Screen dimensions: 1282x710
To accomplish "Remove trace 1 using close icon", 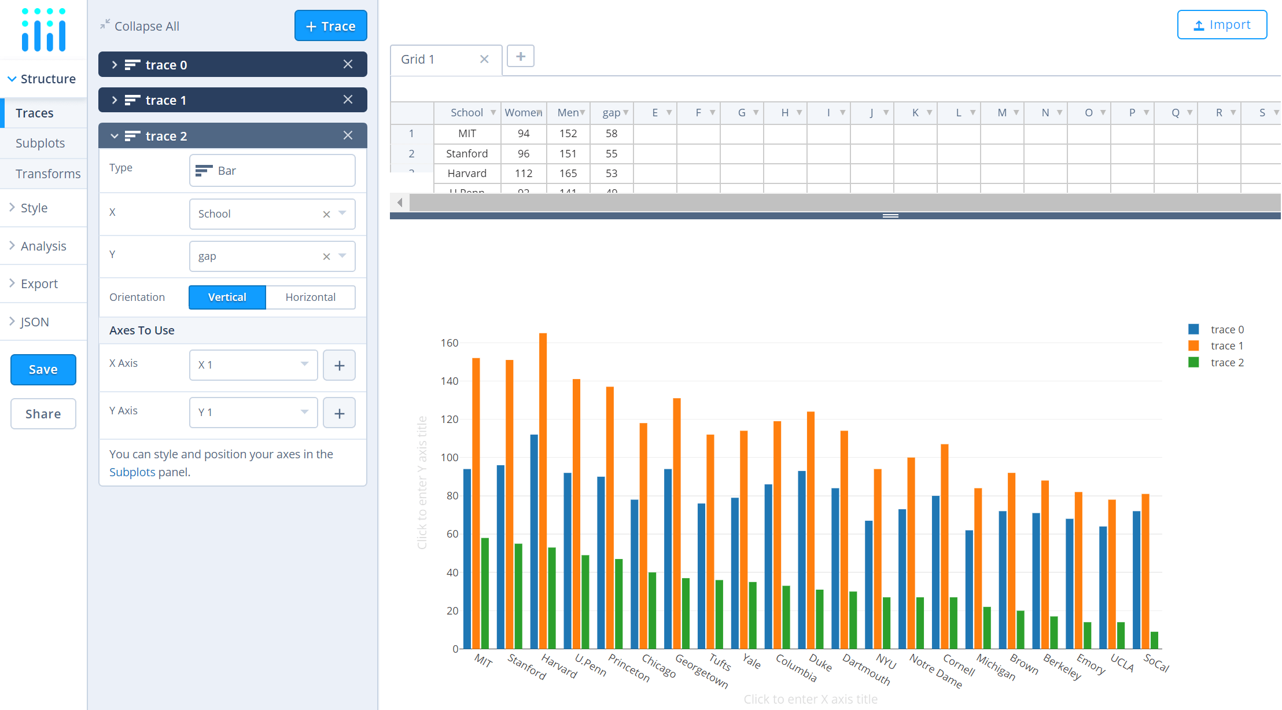I will 348,100.
